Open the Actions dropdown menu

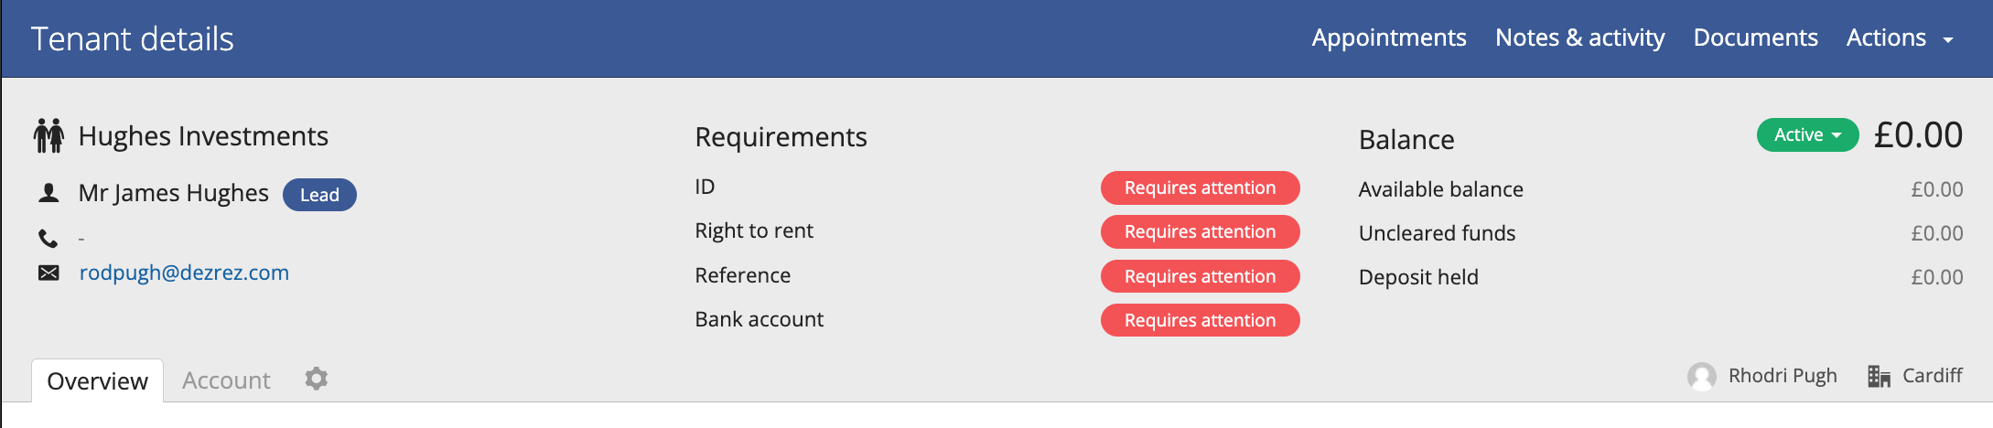click(x=1900, y=37)
